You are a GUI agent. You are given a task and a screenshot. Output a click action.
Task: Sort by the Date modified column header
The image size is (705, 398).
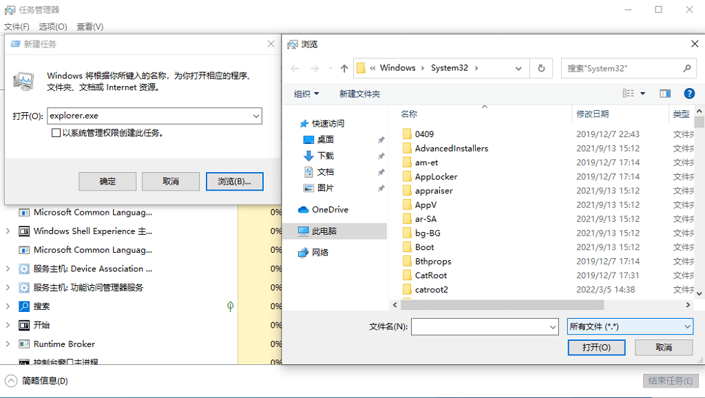(593, 114)
